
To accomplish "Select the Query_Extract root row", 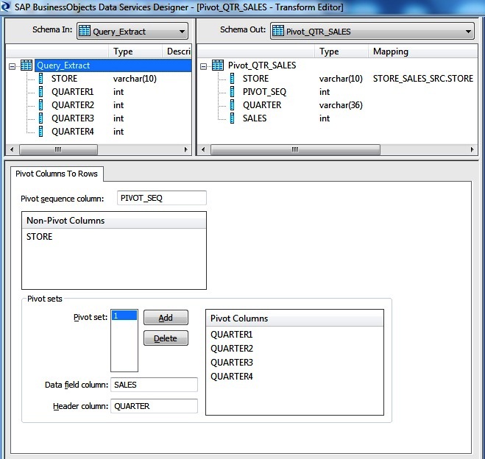I will pos(113,65).
